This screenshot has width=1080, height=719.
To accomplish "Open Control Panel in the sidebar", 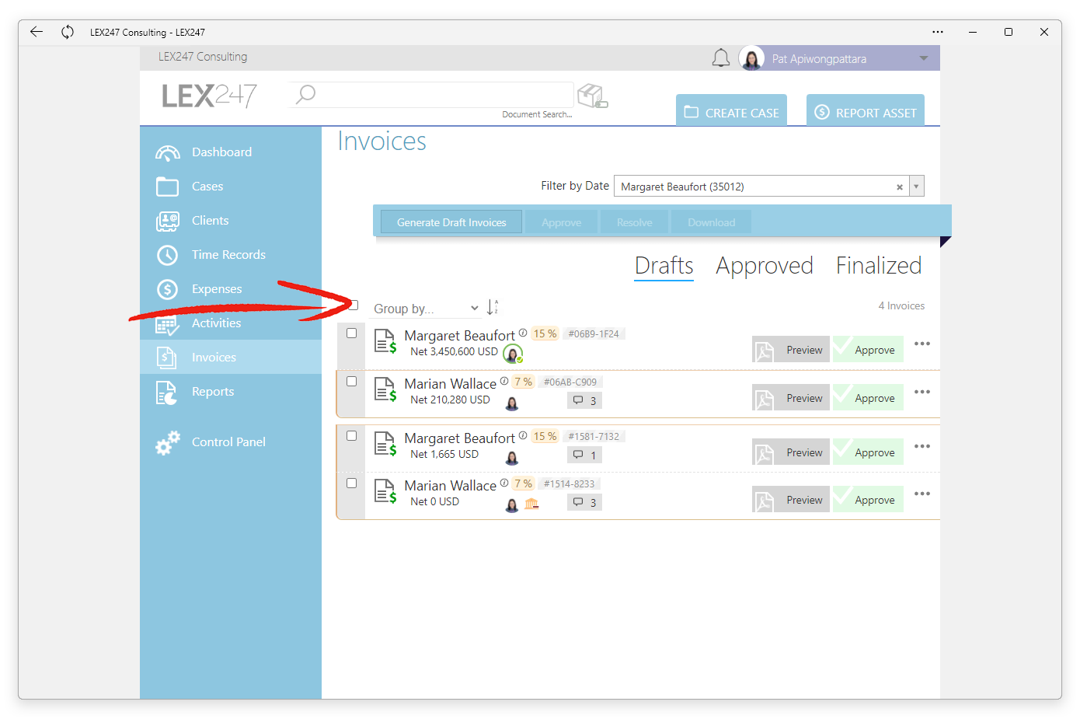I will point(231,442).
